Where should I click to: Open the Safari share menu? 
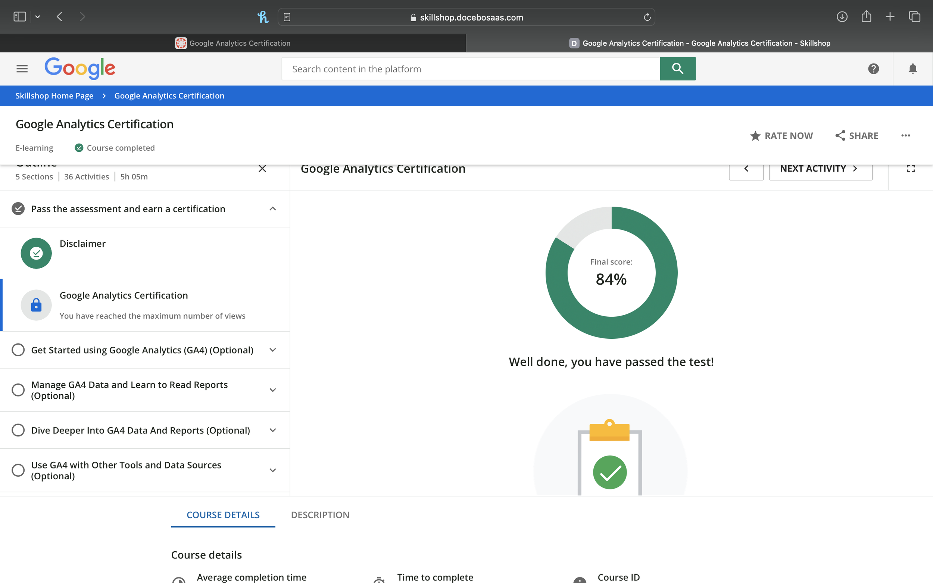pyautogui.click(x=866, y=16)
